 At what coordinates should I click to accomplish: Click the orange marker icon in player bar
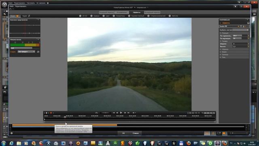click(x=51, y=113)
